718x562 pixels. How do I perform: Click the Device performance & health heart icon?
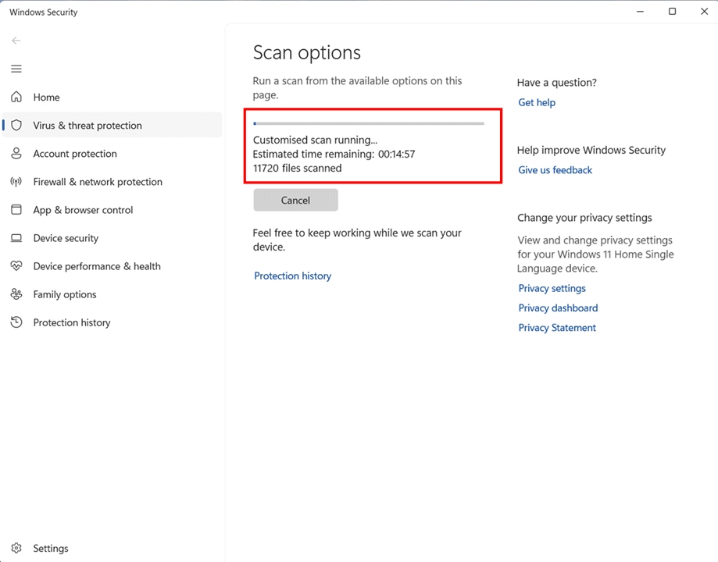point(16,266)
